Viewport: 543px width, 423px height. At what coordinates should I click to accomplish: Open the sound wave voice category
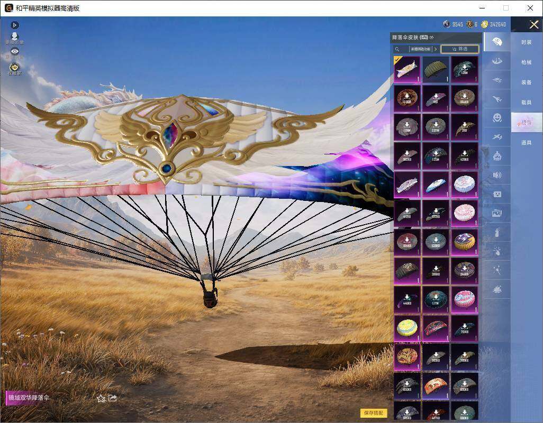pos(497,175)
